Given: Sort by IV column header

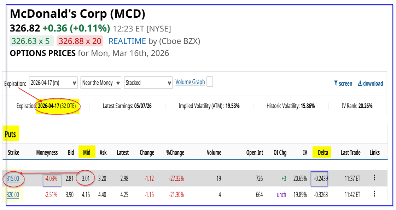Looking at the screenshot, I should point(305,153).
